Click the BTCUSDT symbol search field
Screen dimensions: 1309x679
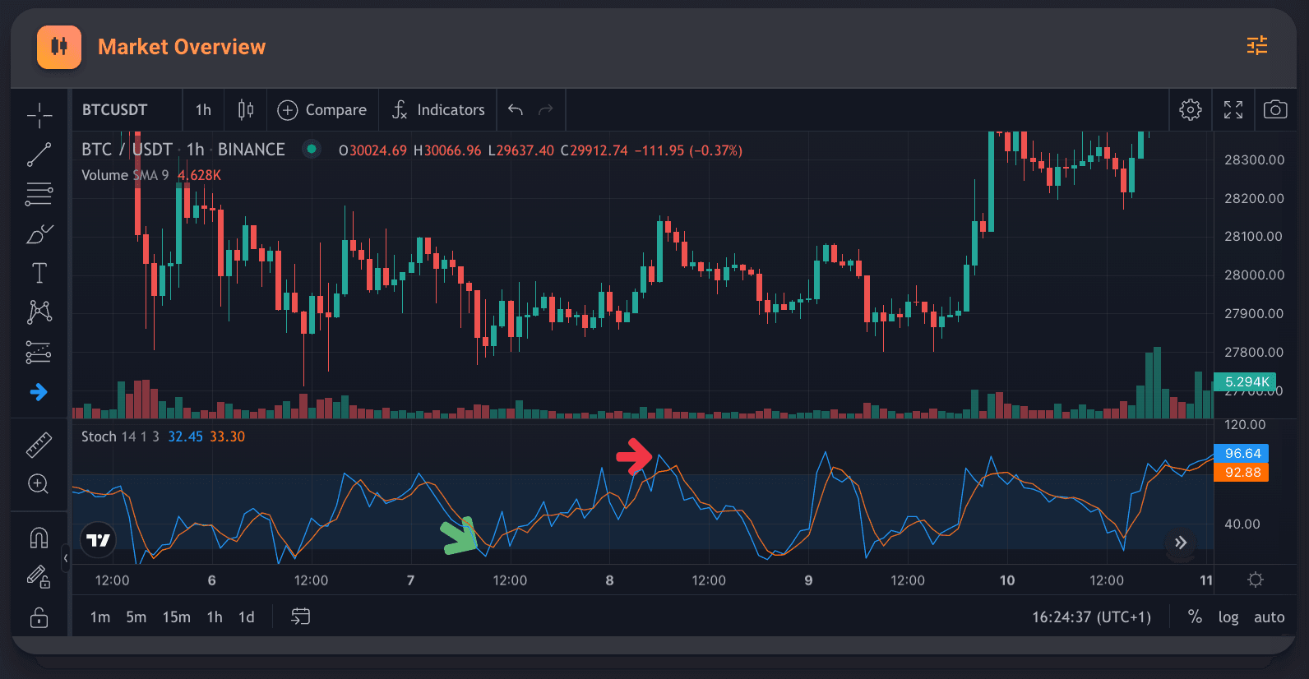pos(115,109)
